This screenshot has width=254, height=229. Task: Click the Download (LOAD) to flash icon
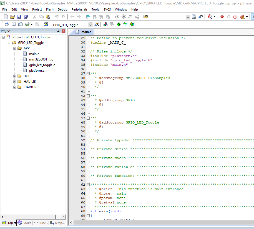point(46,24)
